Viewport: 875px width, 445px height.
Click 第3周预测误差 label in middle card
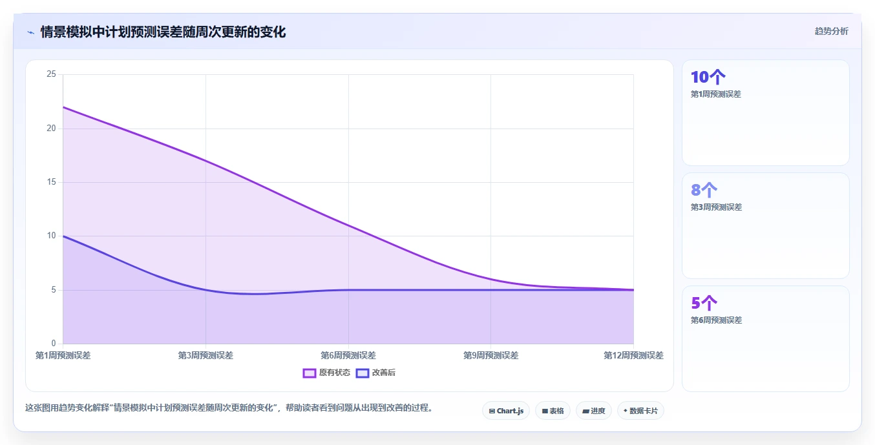click(716, 207)
